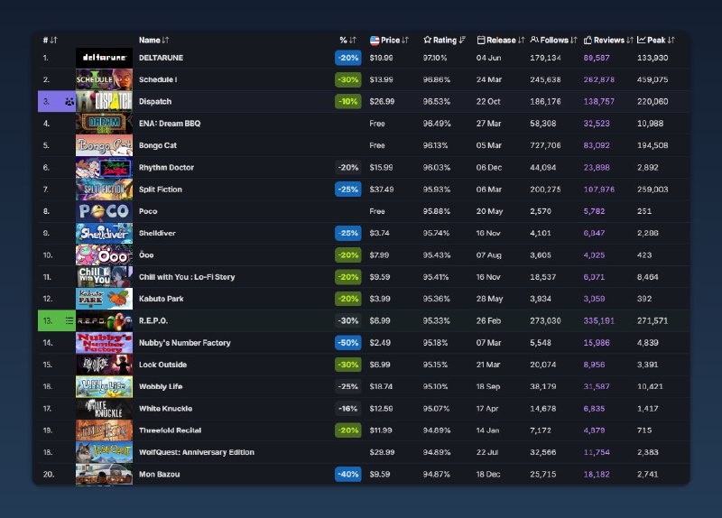Viewport: 722px width, 518px height.
Task: Click the paw icon on Dispatch row
Action: pyautogui.click(x=69, y=101)
